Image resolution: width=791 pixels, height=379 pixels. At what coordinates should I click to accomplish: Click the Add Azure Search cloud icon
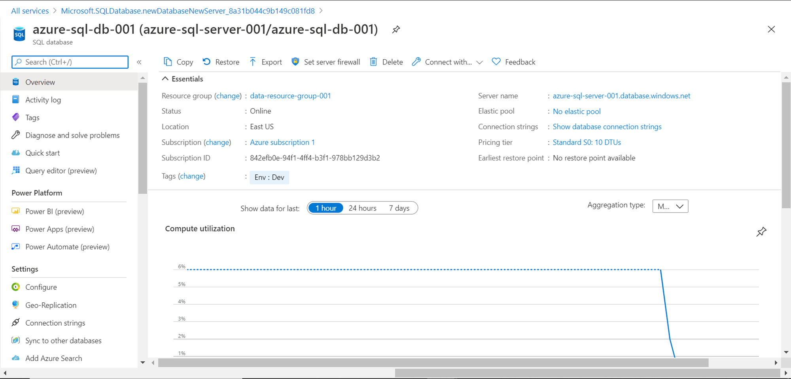click(16, 358)
